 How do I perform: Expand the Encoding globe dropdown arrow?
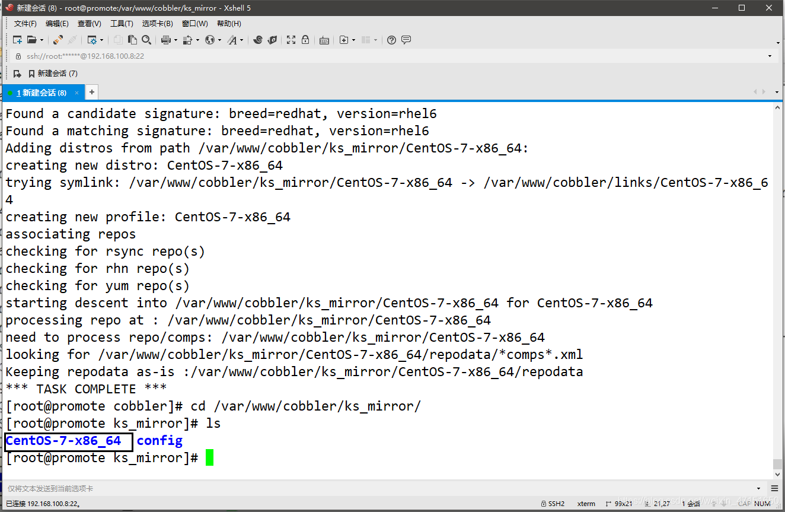[x=220, y=40]
